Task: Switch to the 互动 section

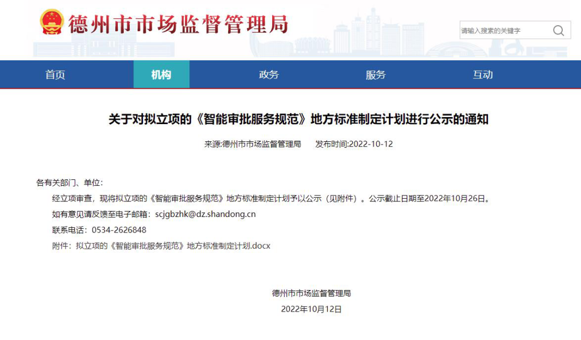Action: pyautogui.click(x=483, y=75)
